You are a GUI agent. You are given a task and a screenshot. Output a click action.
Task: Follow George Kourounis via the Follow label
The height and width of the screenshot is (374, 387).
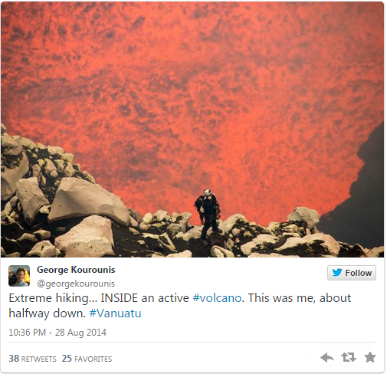click(359, 273)
